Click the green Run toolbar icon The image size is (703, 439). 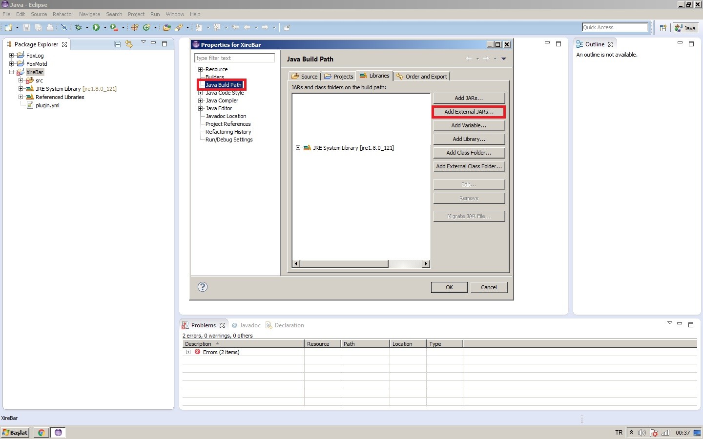(x=96, y=27)
